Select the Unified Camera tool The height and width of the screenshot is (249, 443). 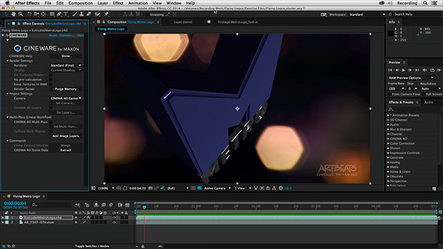pyautogui.click(x=36, y=14)
